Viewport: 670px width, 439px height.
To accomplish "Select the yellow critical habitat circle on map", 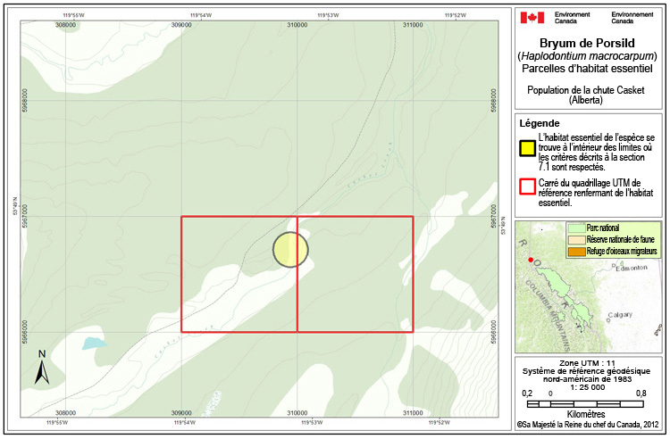I will [x=289, y=250].
